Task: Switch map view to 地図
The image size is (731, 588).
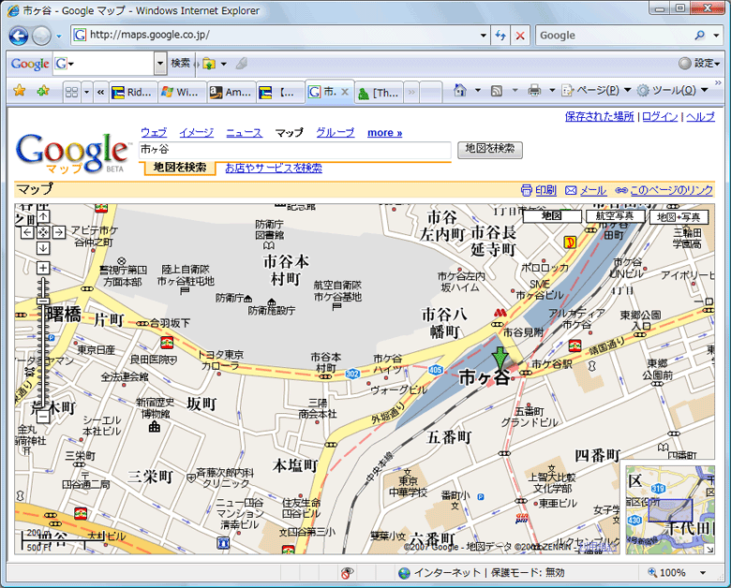Action: click(x=552, y=216)
